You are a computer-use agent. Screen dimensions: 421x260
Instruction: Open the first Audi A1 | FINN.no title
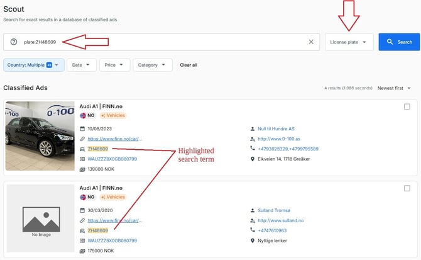tap(101, 106)
